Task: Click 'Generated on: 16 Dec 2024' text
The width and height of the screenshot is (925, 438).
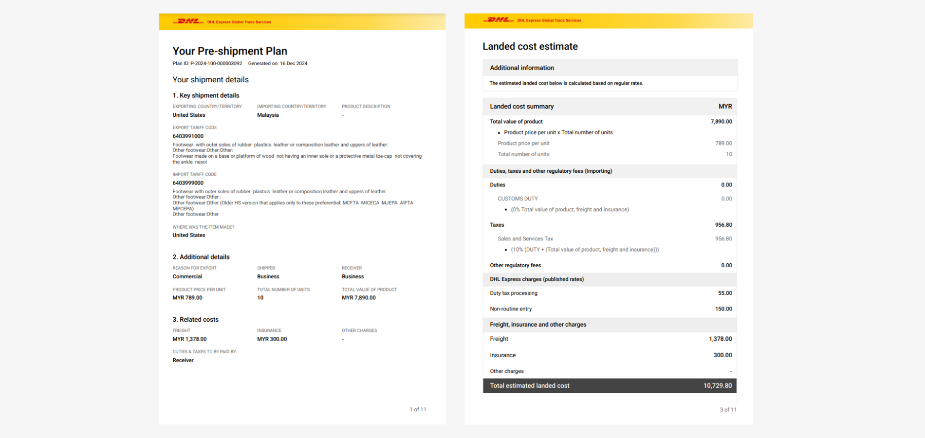Action: pos(277,63)
